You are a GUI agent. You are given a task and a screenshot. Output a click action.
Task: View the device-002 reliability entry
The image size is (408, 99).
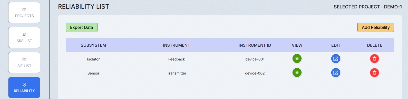[x=297, y=72]
